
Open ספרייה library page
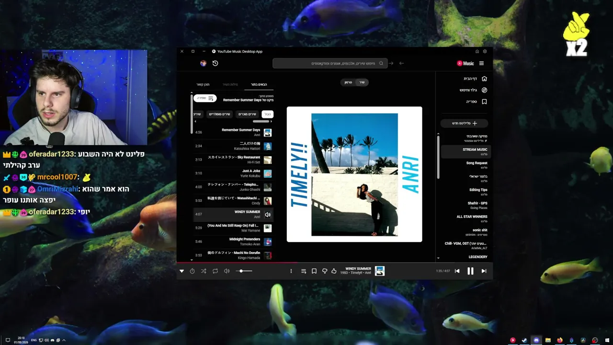coord(477,102)
